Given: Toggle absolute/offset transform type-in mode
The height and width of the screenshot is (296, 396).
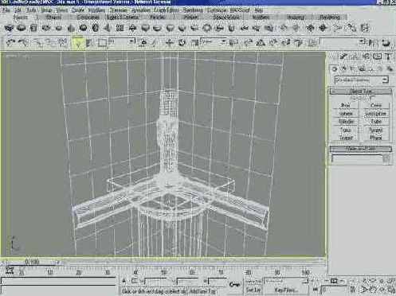Looking at the screenshot, I should pos(135,281).
